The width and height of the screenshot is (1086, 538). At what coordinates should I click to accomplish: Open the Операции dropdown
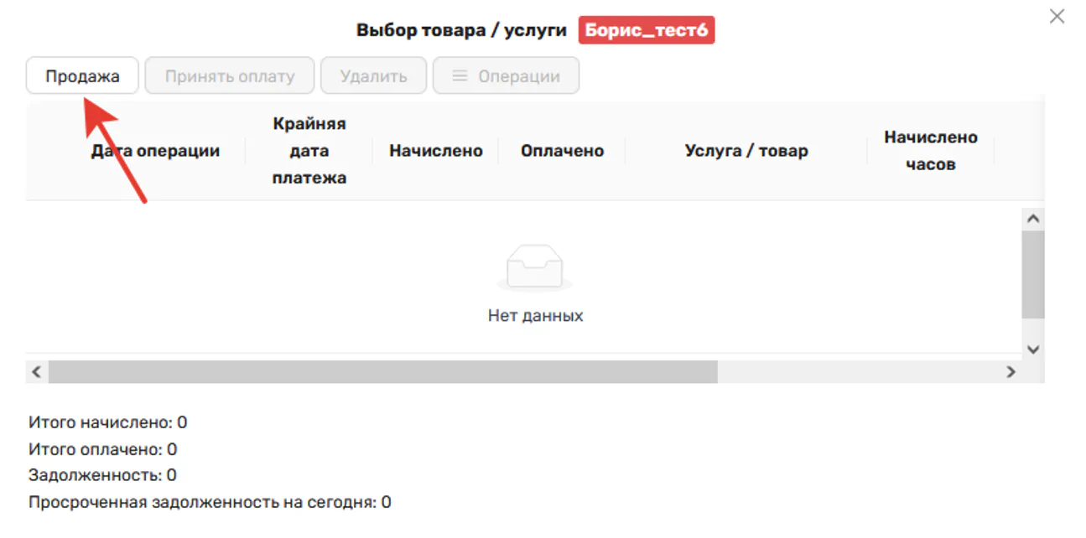(x=506, y=75)
